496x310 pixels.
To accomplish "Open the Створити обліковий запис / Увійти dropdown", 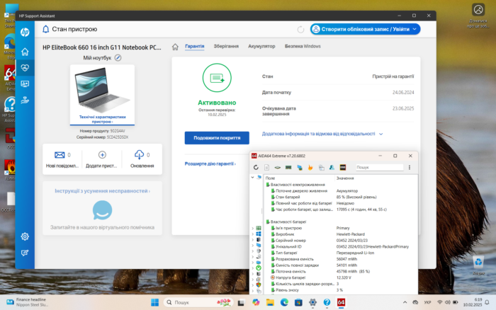I will [x=365, y=30].
